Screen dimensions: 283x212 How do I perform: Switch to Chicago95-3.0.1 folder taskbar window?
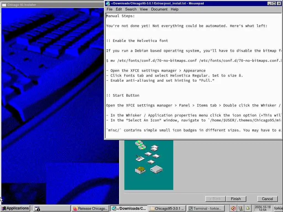pyautogui.click(x=167, y=208)
